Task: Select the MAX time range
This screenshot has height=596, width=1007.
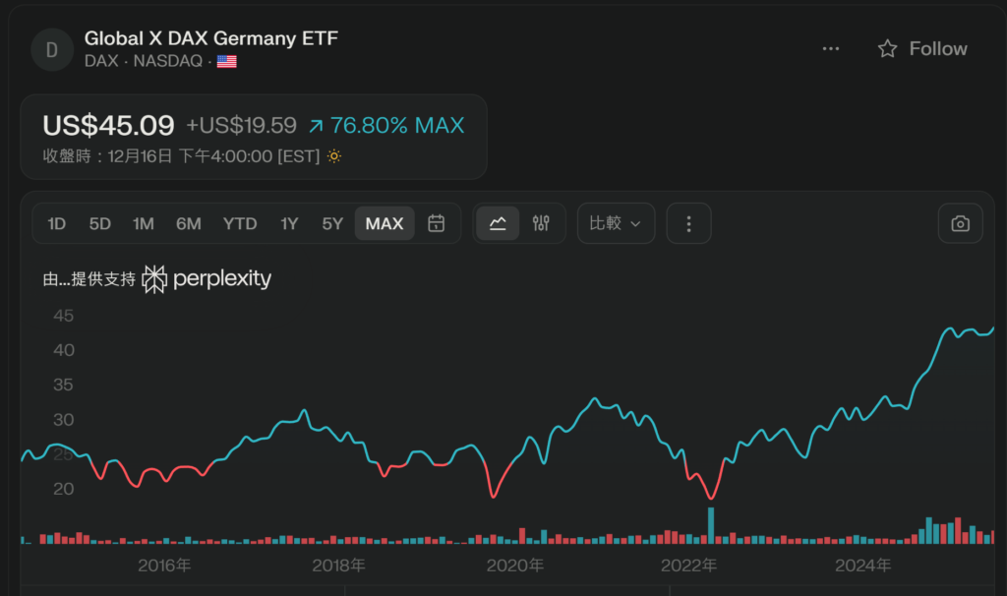Action: pyautogui.click(x=385, y=224)
